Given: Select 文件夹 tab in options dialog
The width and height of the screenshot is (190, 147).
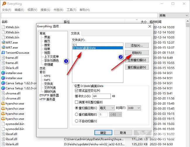Looking at the screenshot, I should [x=75, y=33].
